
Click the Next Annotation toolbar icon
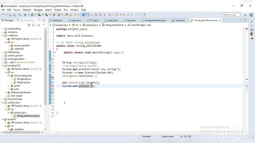[x=110, y=15]
